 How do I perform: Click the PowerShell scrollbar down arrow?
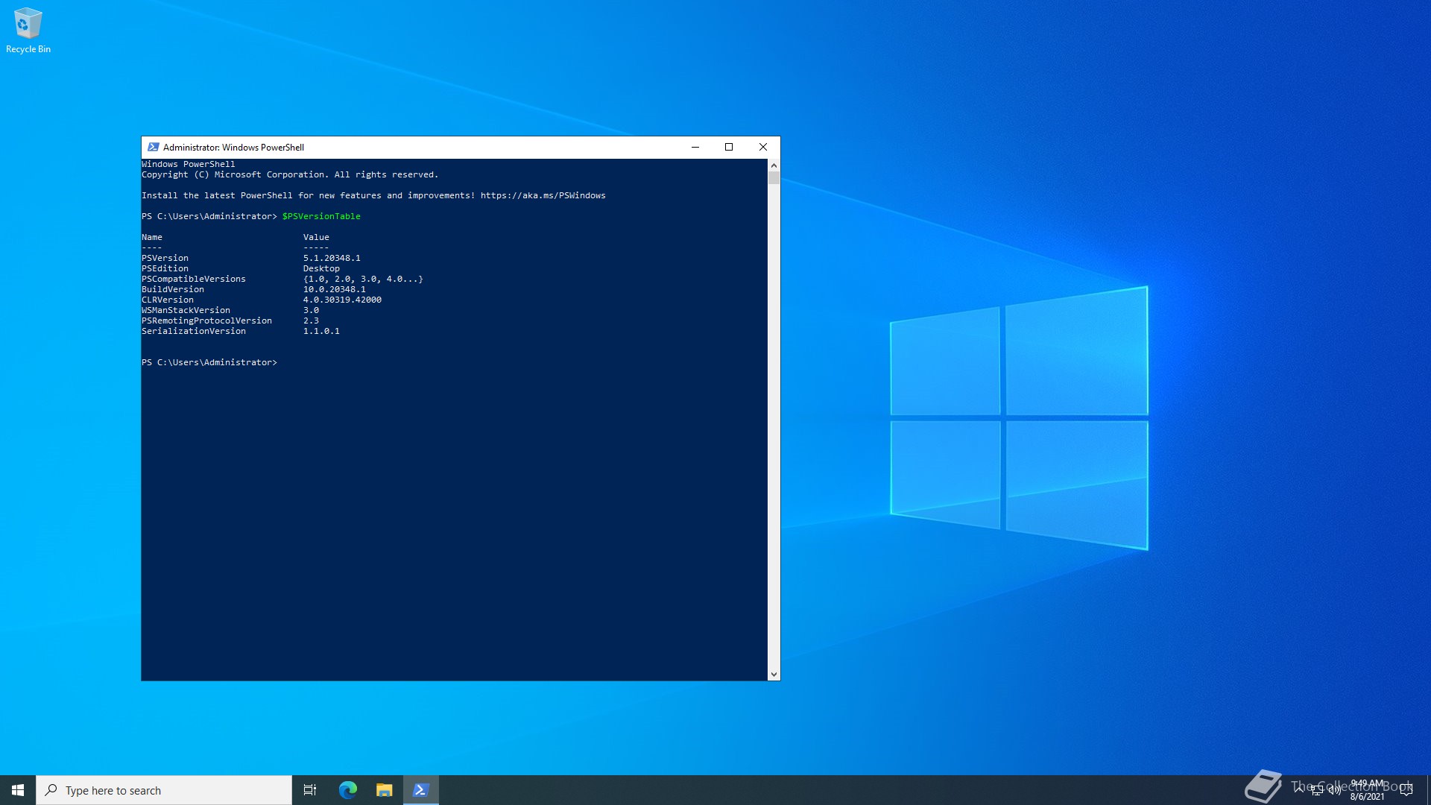pos(774,675)
